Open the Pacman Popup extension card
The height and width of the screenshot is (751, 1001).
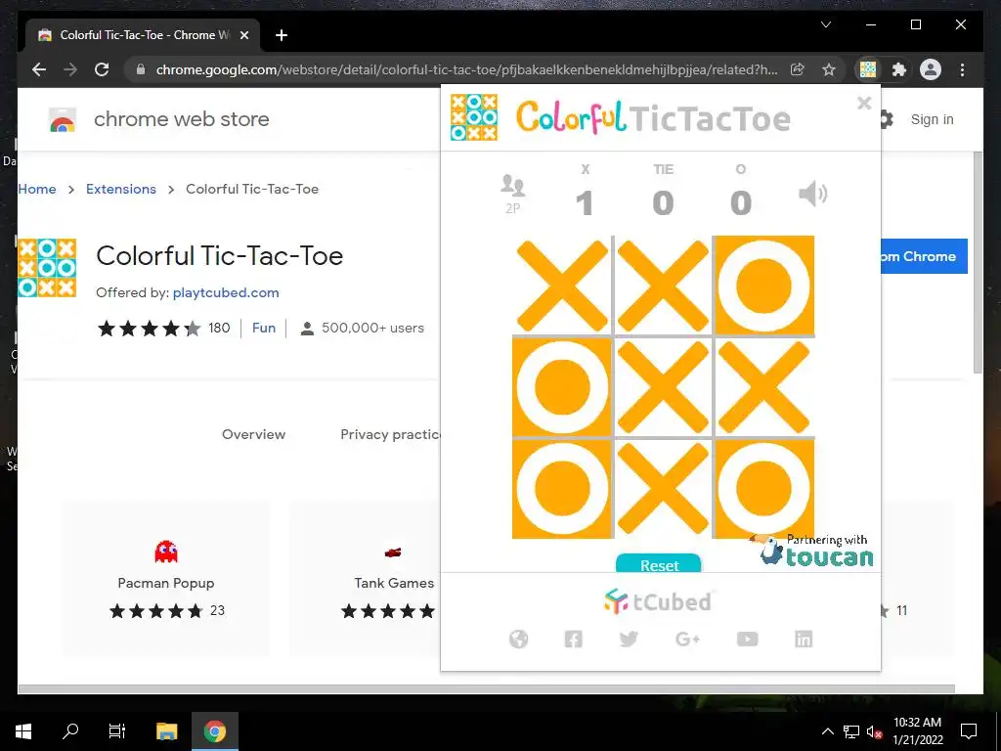[166, 579]
